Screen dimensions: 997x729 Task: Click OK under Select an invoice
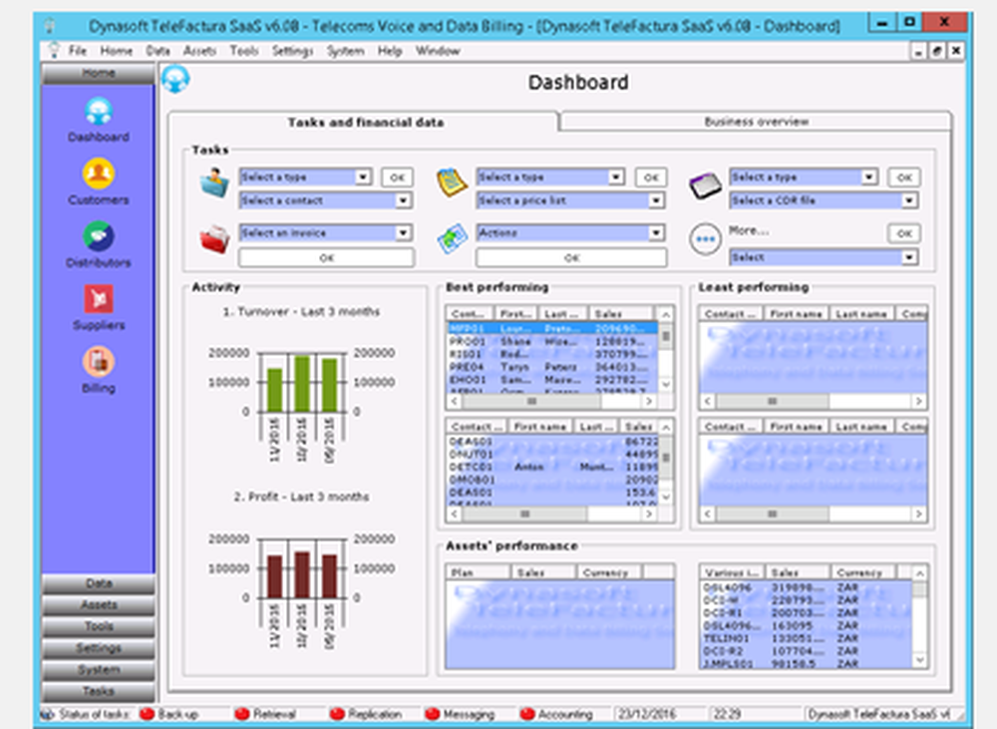[326, 257]
